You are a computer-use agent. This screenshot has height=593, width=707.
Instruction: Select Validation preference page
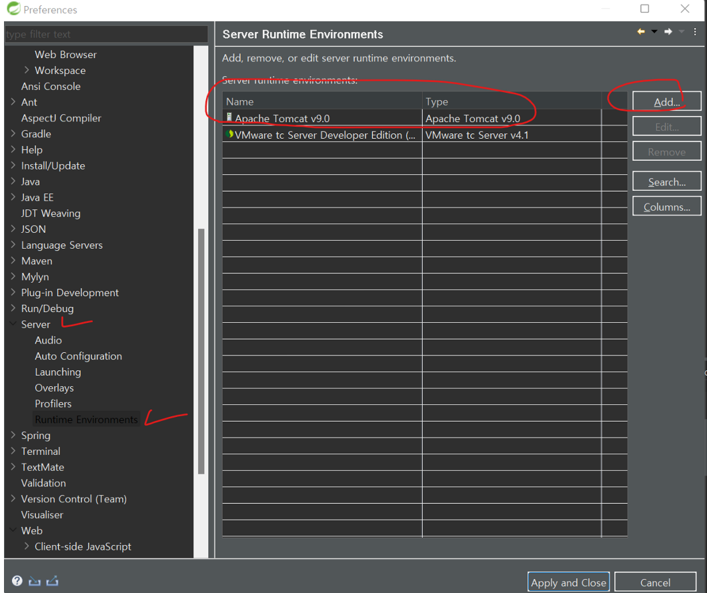(43, 483)
